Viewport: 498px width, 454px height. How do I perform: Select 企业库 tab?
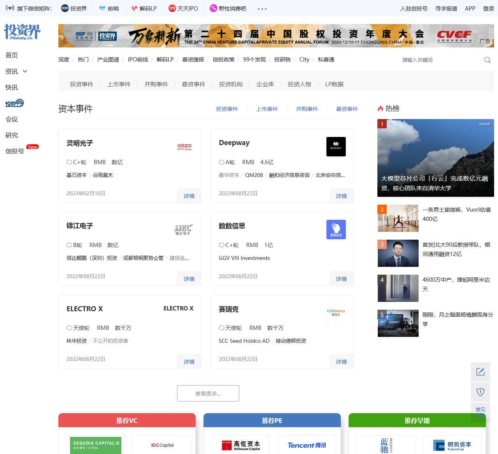(265, 84)
